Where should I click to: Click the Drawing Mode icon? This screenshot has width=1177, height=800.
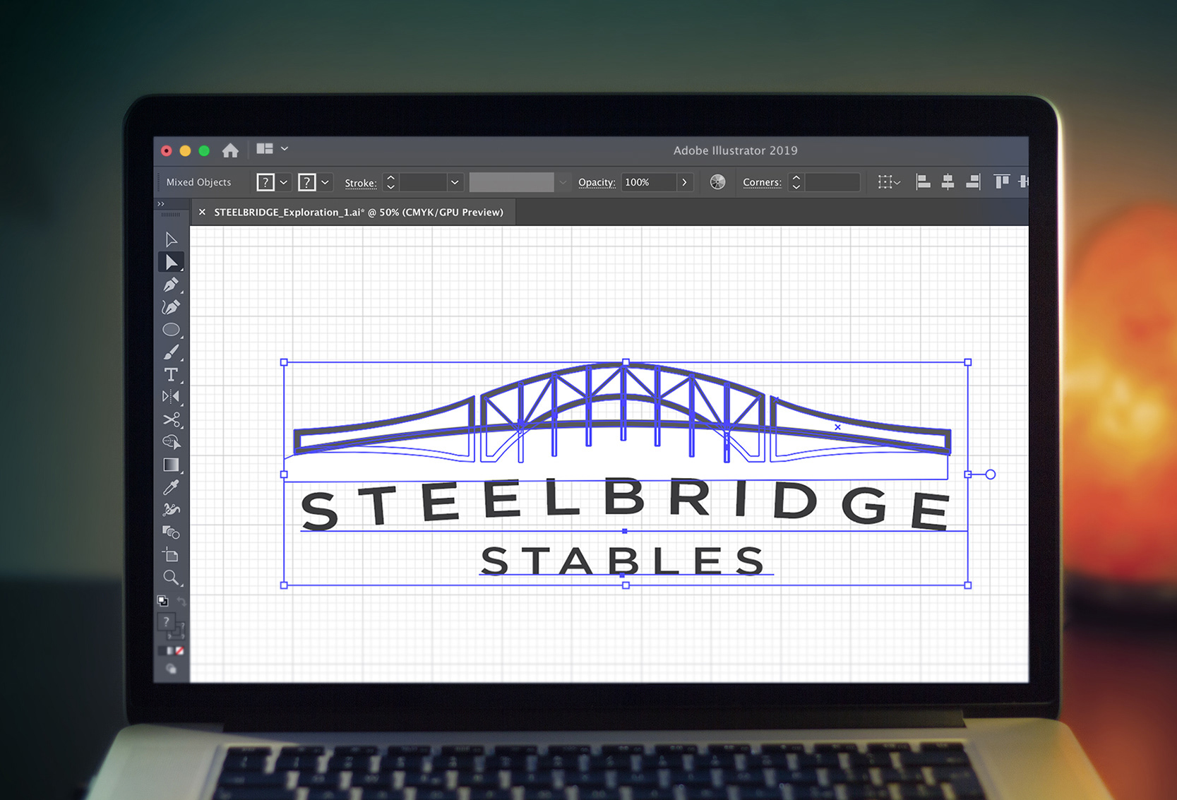(171, 669)
